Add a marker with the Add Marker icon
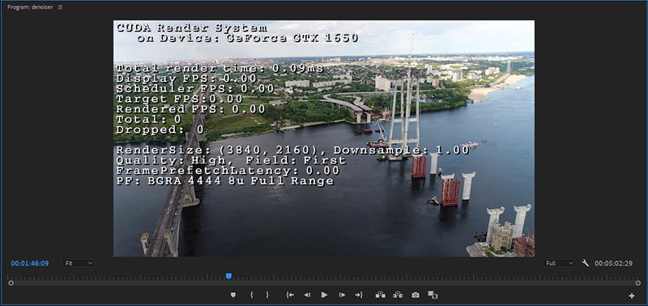Screen dimensions: 648x306 (x=233, y=295)
